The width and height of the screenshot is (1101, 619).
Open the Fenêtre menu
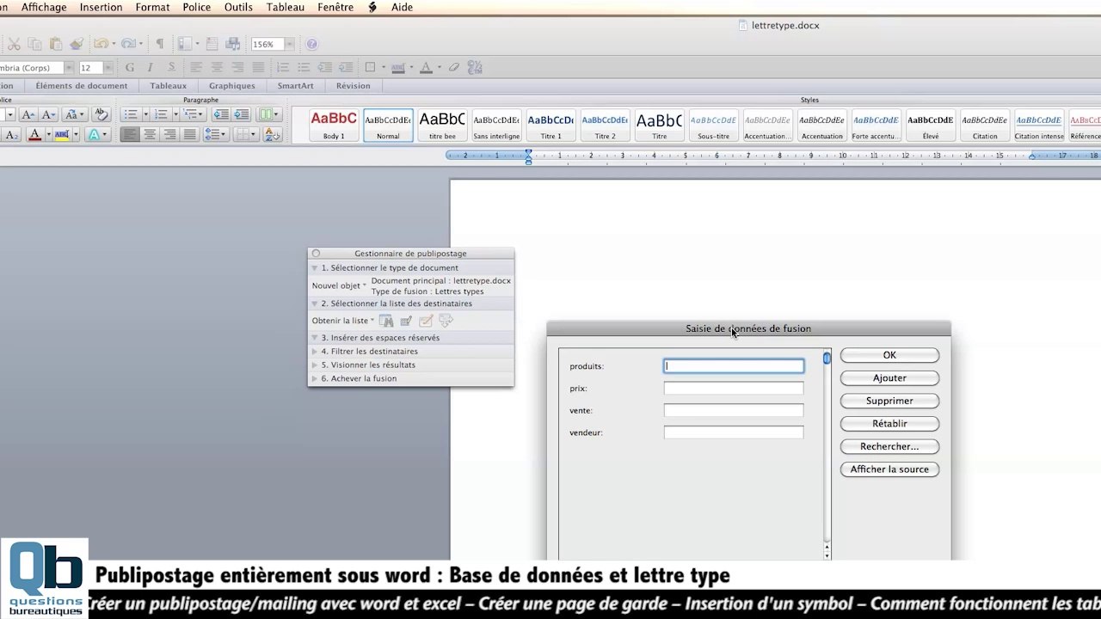(x=335, y=7)
